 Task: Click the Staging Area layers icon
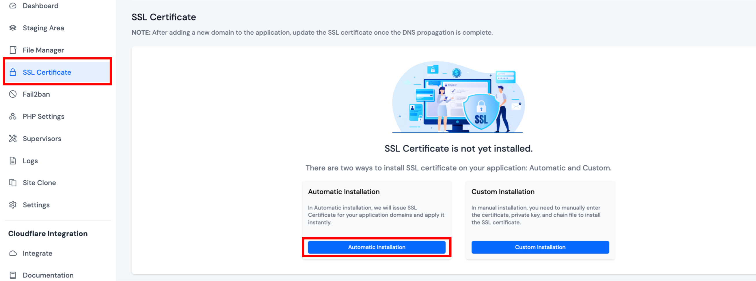tap(13, 28)
